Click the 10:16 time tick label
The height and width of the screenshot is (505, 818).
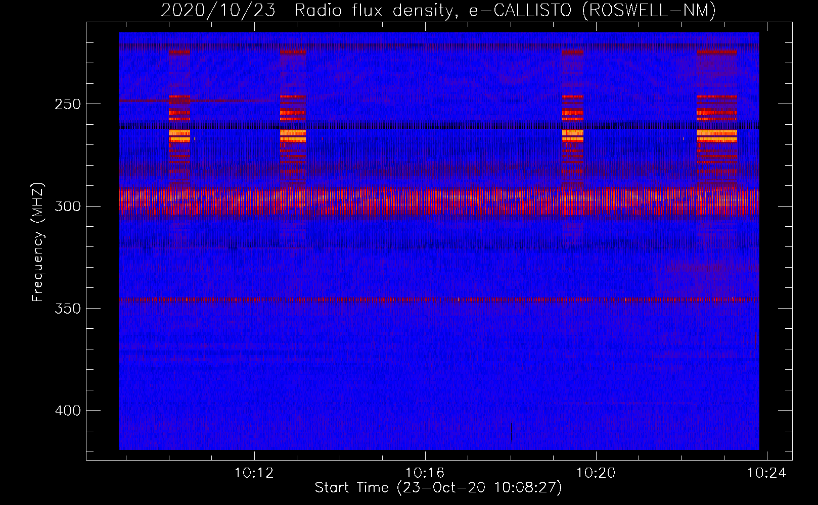425,473
